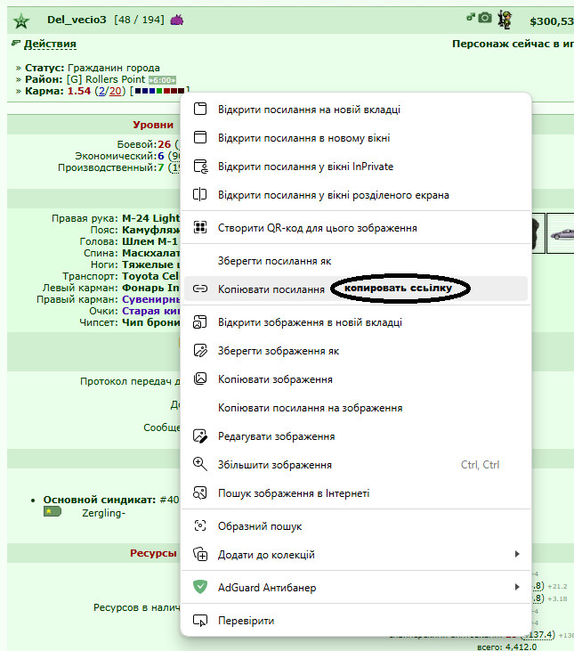
Task: Click the green star icon beside Del_vecio3
Action: (x=21, y=20)
